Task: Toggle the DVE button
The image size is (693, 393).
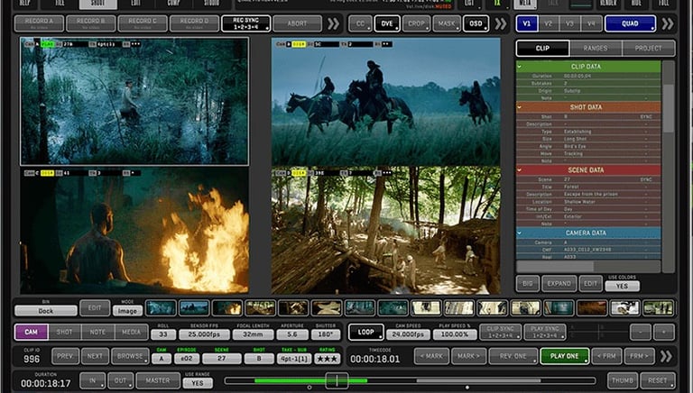Action: 387,23
